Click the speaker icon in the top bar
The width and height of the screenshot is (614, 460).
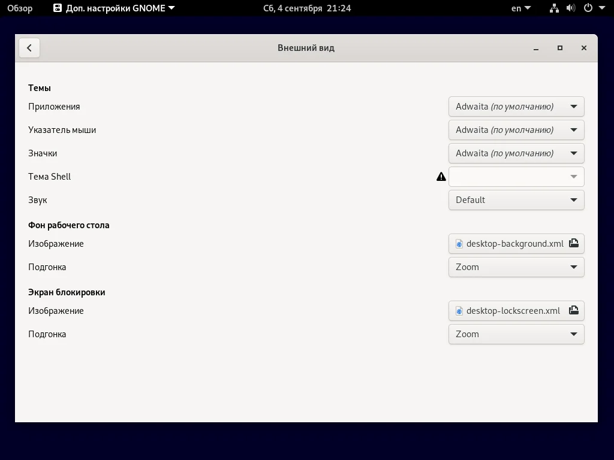pos(570,8)
